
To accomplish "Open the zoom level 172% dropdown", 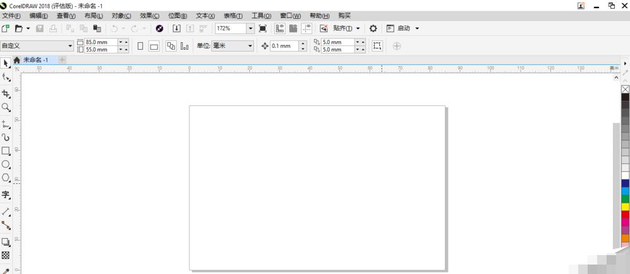I will click(250, 28).
